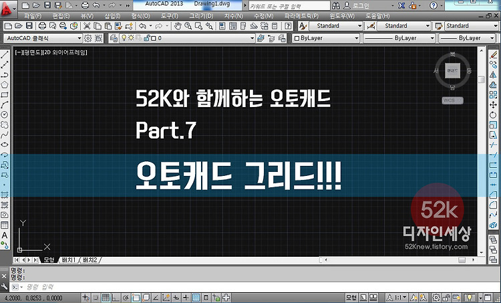Click the Cut (scissors) icon
This screenshot has height=303, width=501.
coord(87,26)
